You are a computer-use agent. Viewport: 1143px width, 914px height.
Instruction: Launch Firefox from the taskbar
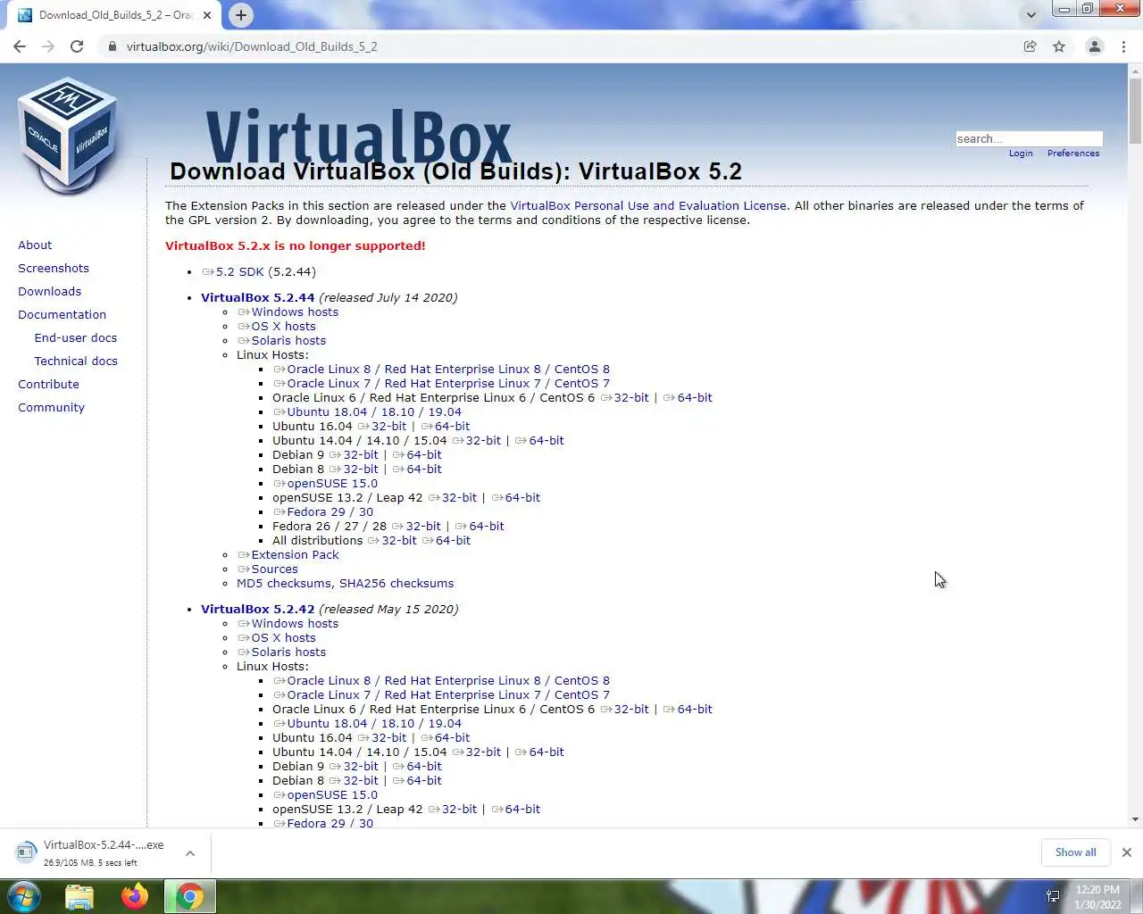[135, 897]
